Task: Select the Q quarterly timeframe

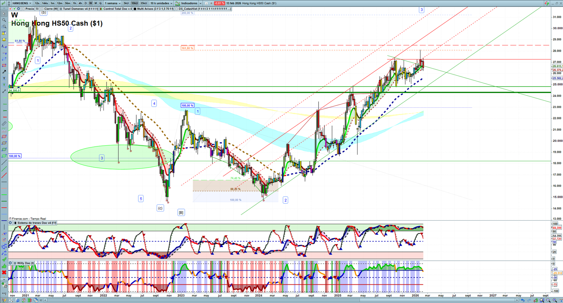Action: [x=100, y=3]
